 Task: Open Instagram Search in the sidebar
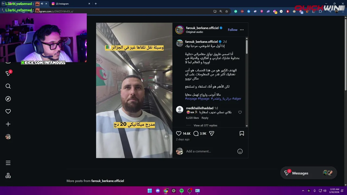[8, 86]
